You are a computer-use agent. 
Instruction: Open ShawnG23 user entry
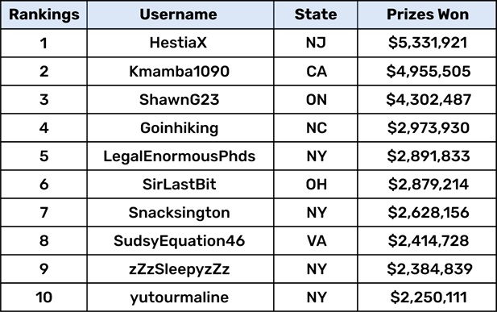coord(179,99)
